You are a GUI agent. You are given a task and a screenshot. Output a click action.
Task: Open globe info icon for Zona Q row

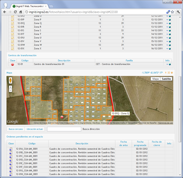170,23
